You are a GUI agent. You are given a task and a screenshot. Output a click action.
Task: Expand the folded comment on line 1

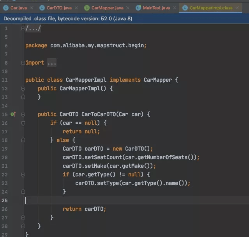pos(23,29)
